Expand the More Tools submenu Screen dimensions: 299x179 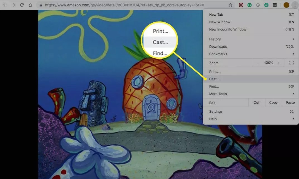tap(251, 94)
